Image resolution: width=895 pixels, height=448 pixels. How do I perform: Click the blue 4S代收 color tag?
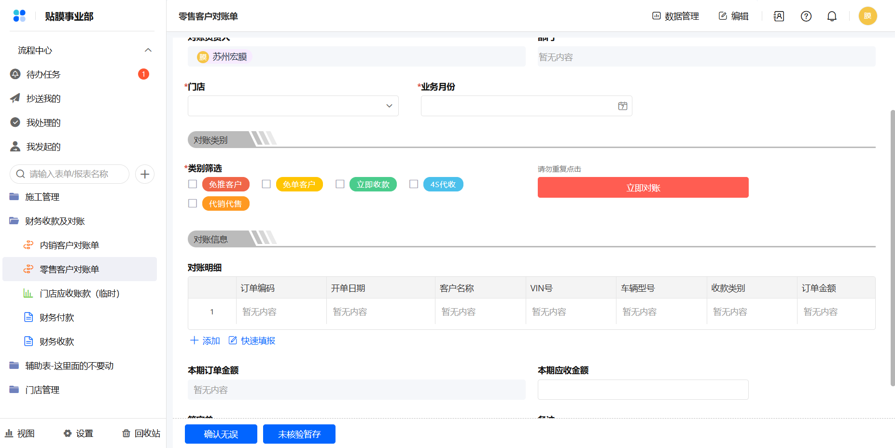443,184
